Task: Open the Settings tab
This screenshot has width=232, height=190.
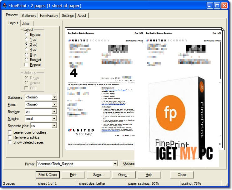Action: [68, 16]
